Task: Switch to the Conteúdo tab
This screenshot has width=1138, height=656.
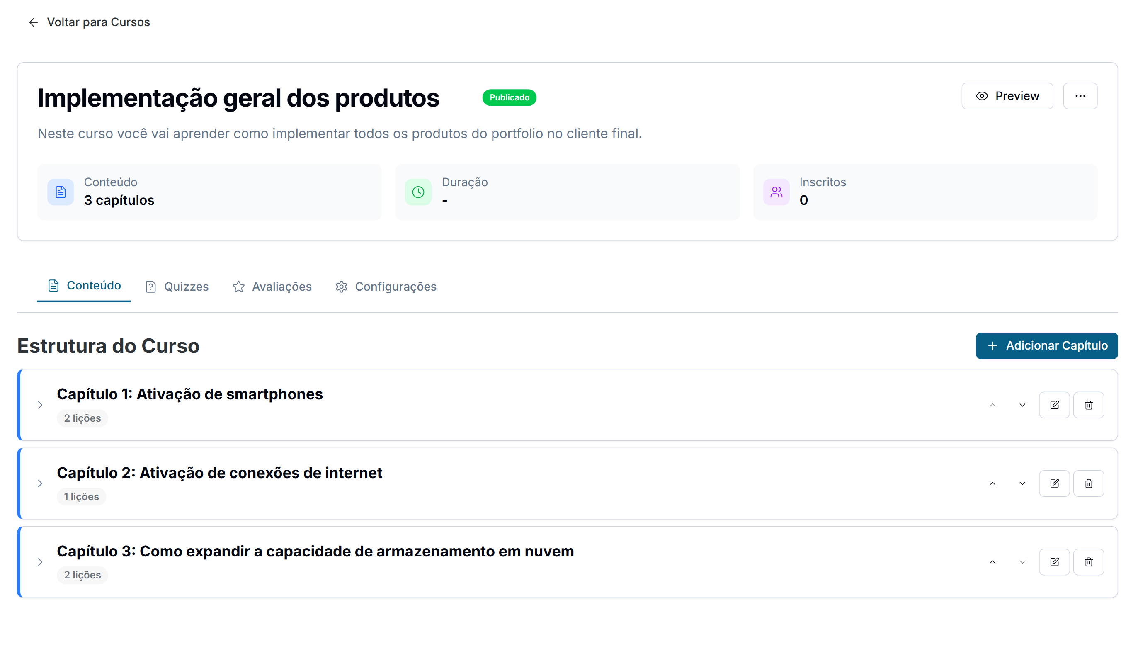Action: click(84, 286)
